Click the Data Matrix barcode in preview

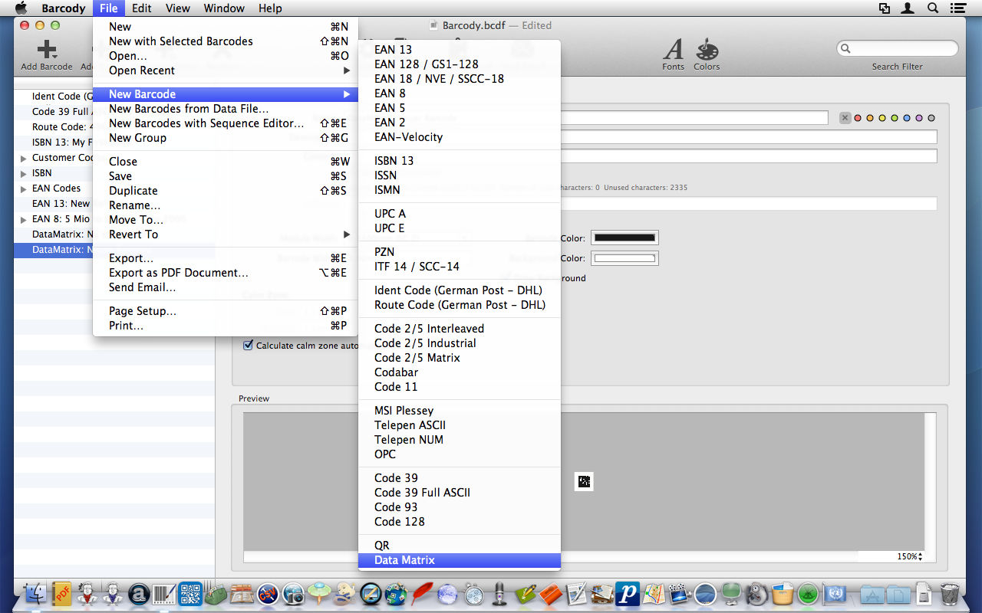tap(584, 481)
